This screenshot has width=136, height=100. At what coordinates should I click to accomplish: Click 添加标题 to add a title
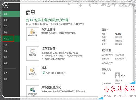119,37
